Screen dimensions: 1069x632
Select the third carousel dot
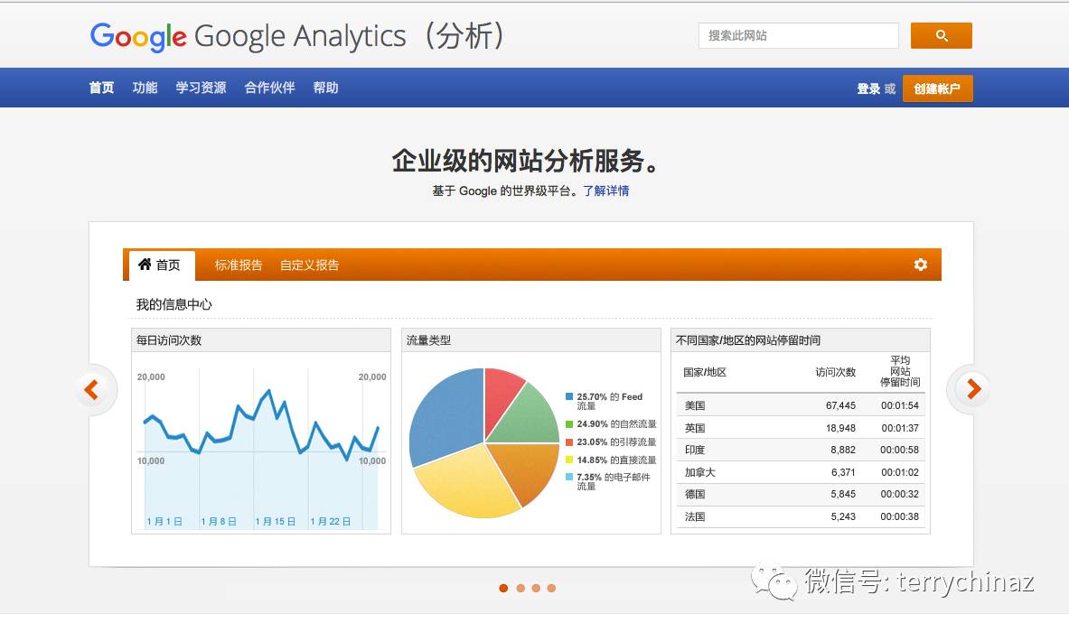click(536, 588)
